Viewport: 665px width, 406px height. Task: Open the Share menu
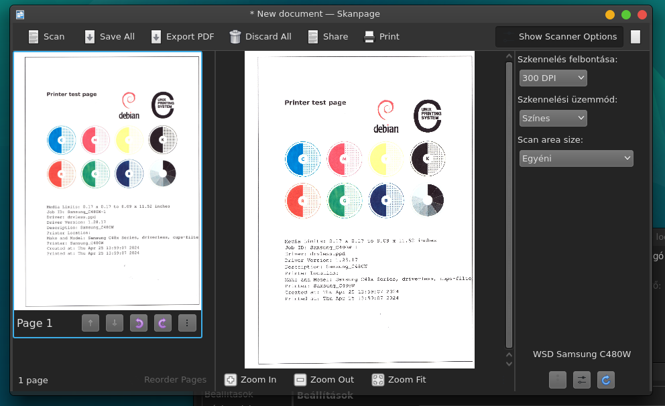pyautogui.click(x=328, y=36)
